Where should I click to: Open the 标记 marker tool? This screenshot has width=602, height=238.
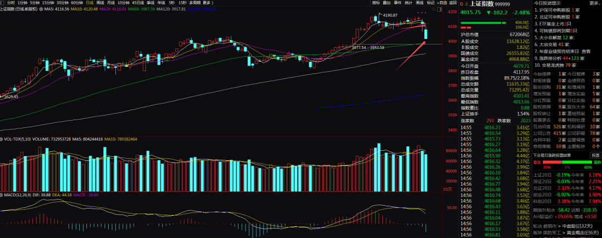coord(431,3)
